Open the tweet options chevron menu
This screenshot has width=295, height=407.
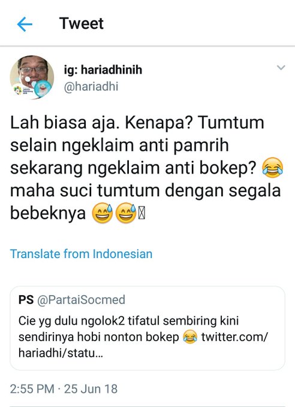[x=281, y=68]
